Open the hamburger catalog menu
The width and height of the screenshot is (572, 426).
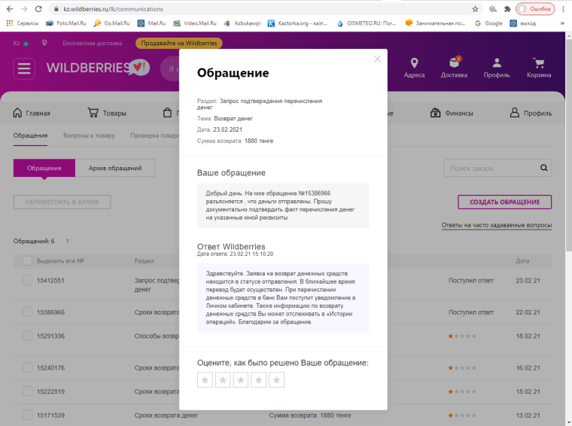tap(24, 68)
